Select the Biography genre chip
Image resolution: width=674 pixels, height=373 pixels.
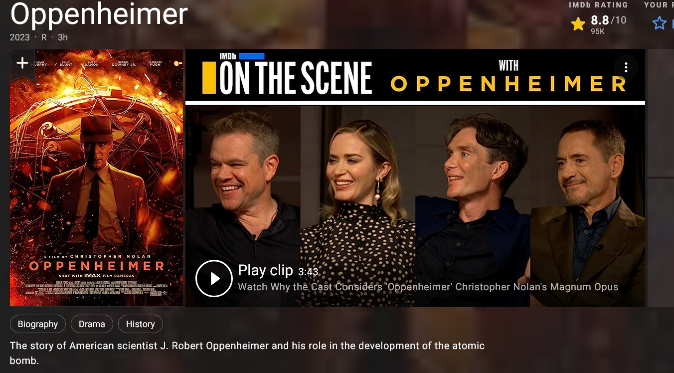(38, 324)
